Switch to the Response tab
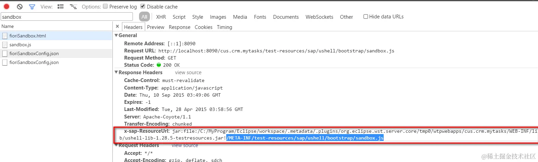Viewport: 538px width, 162px height. [180, 27]
